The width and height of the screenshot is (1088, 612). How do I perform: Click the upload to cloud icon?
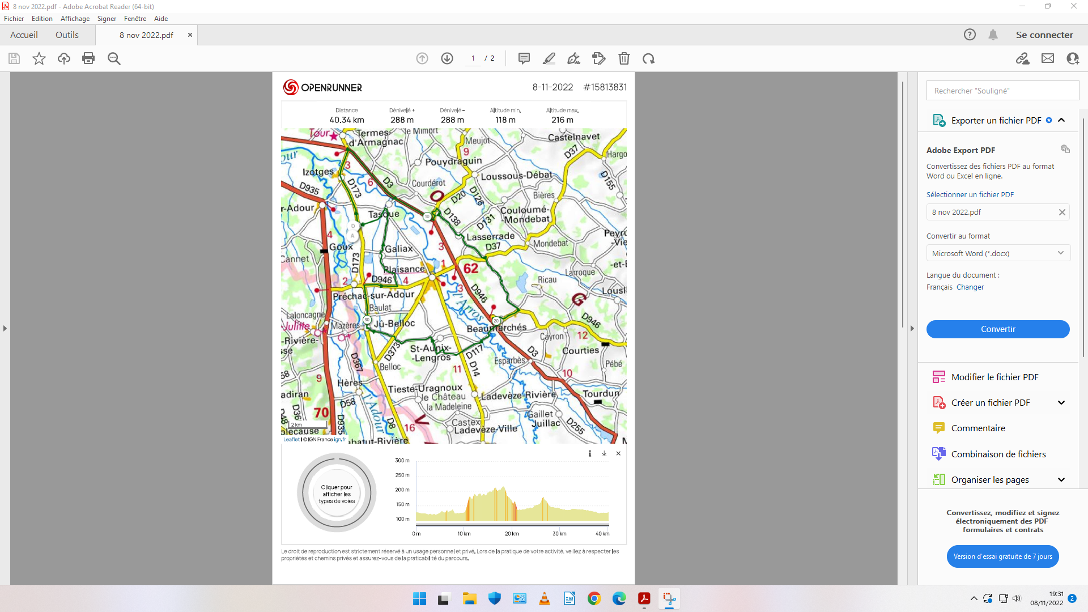pyautogui.click(x=64, y=58)
